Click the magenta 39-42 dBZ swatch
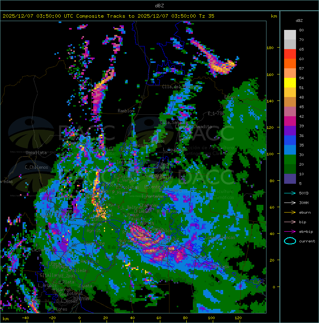 (290, 121)
